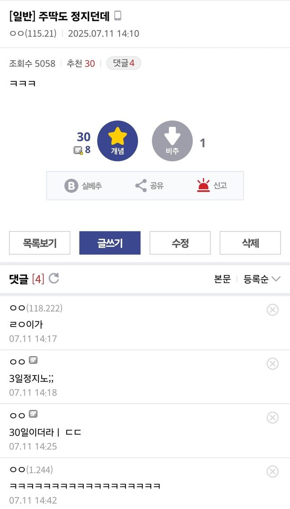Click the 개념 star upvote button
The image size is (290, 509).
(x=117, y=141)
